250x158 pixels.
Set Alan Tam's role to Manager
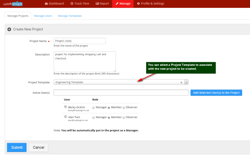point(93,117)
